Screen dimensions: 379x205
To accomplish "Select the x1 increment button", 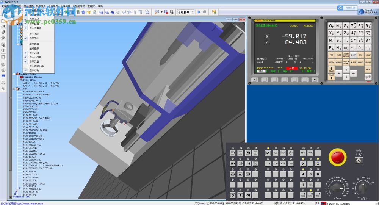I will 268,163.
